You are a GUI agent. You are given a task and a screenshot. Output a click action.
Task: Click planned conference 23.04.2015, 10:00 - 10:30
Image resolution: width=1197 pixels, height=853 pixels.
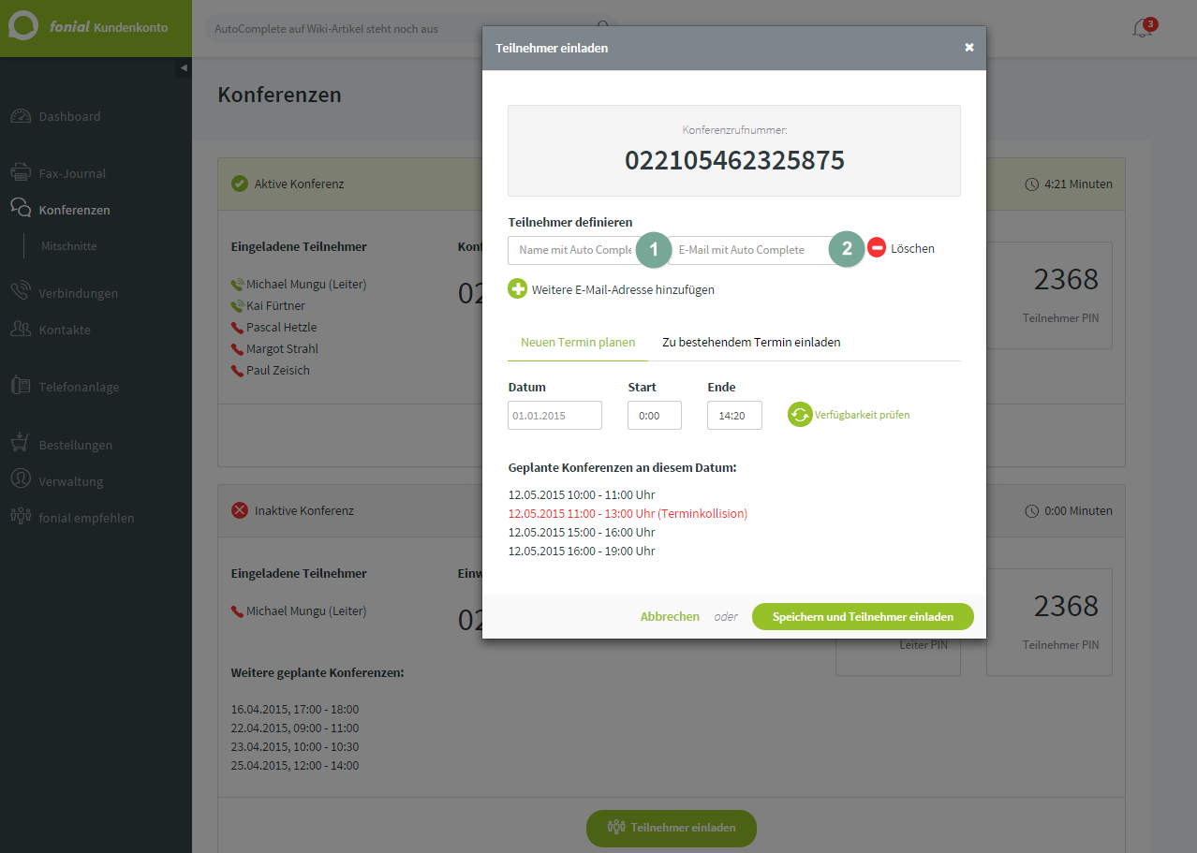(295, 746)
